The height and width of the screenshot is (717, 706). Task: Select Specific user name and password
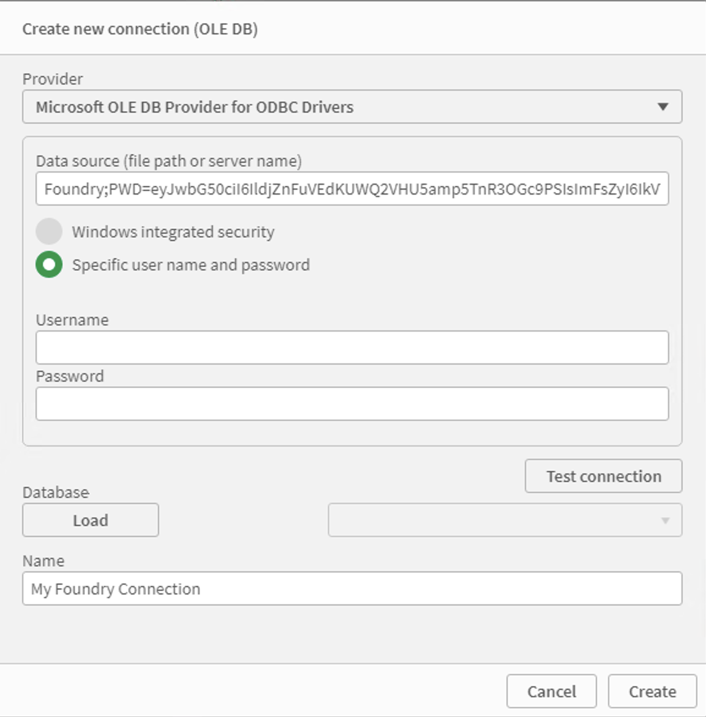coord(49,264)
